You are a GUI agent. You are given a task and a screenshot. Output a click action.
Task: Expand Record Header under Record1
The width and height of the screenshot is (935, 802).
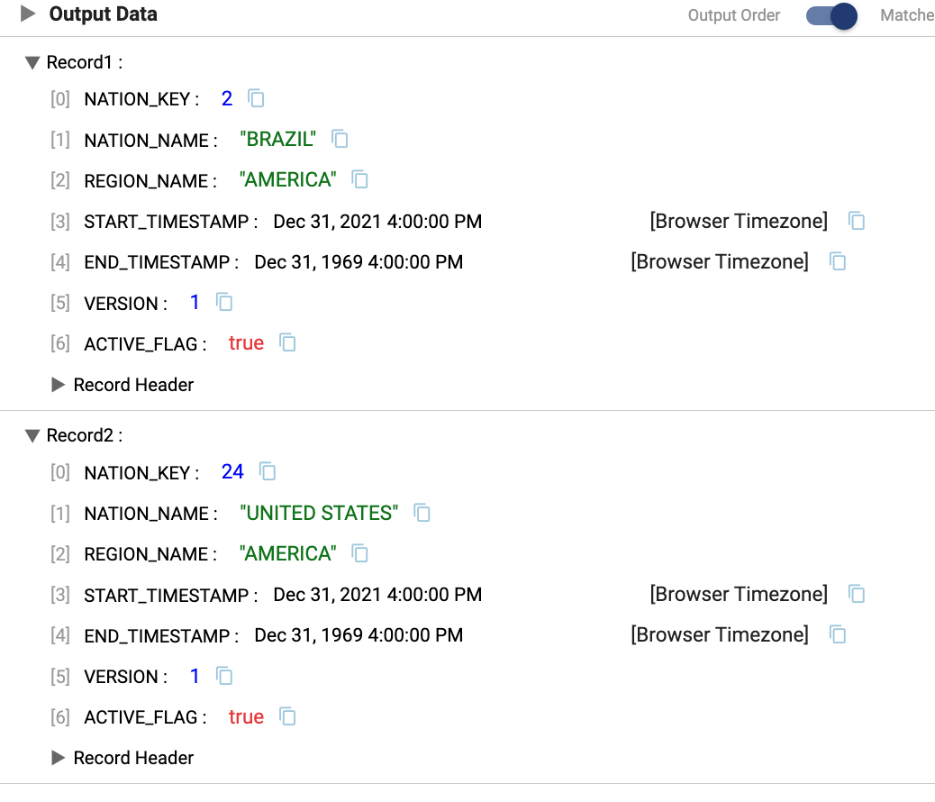(x=59, y=385)
